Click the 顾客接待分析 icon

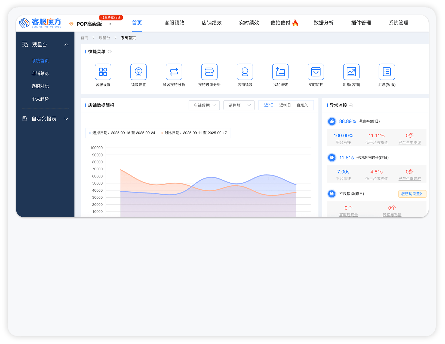click(174, 72)
